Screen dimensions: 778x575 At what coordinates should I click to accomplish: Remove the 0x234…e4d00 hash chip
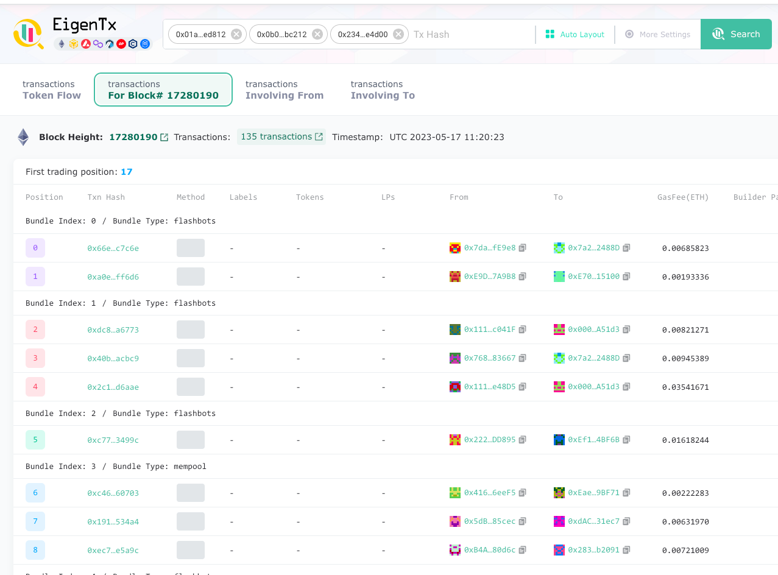coord(398,34)
